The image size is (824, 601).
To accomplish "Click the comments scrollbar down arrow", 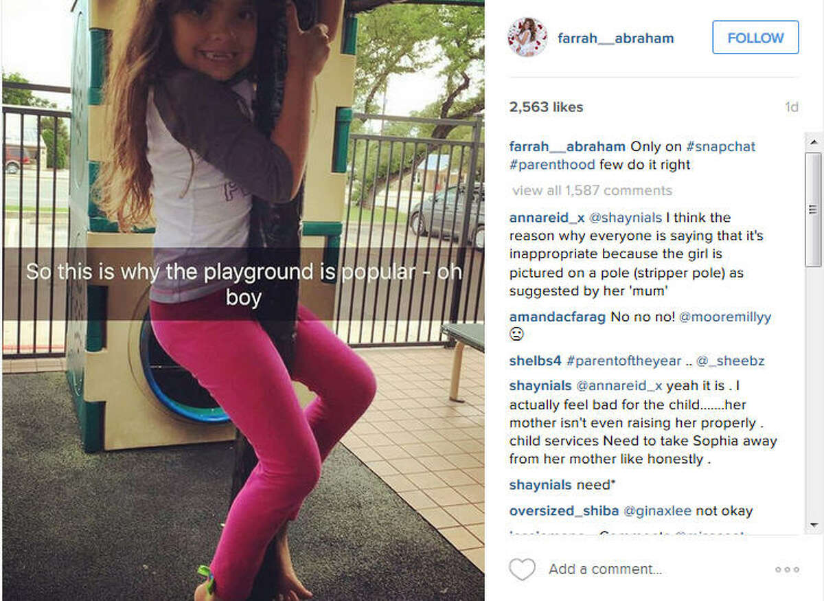I will [x=813, y=525].
